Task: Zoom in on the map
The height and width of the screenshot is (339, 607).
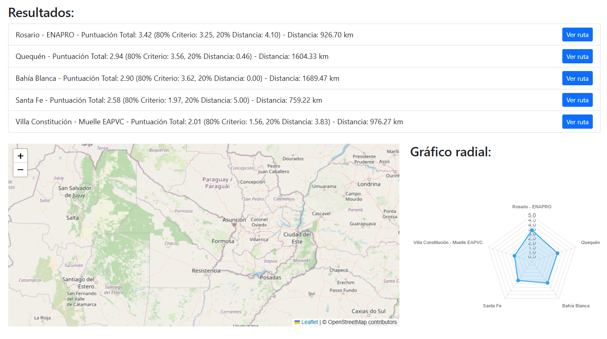Action: [20, 156]
